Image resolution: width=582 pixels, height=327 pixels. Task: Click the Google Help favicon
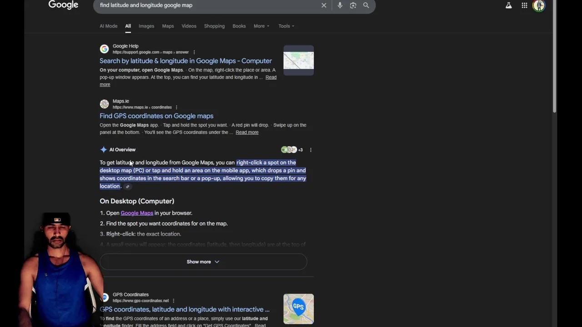[x=104, y=49]
